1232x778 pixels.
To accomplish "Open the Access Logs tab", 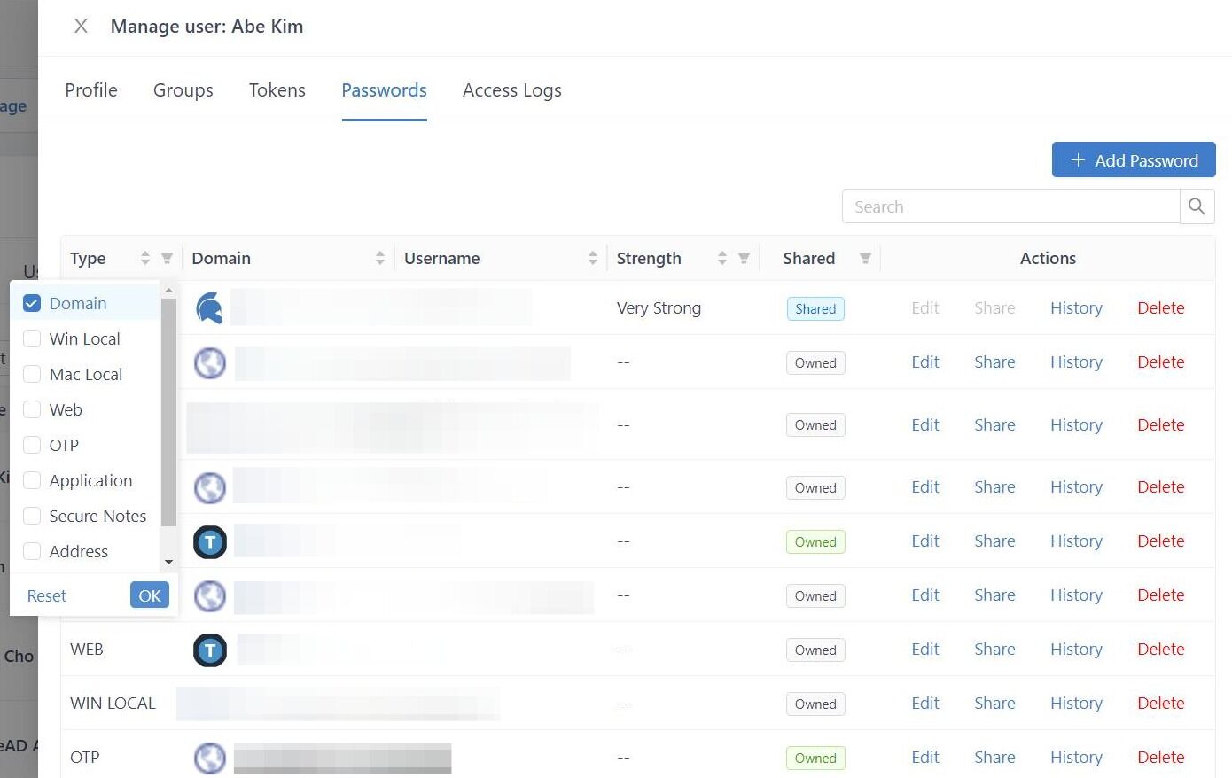I will (x=511, y=89).
